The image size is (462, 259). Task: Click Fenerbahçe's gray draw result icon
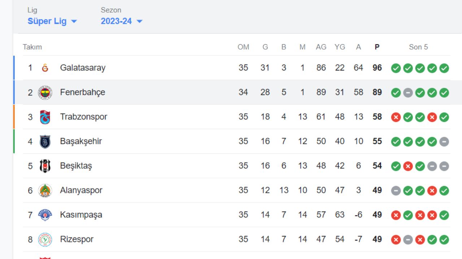coord(408,92)
